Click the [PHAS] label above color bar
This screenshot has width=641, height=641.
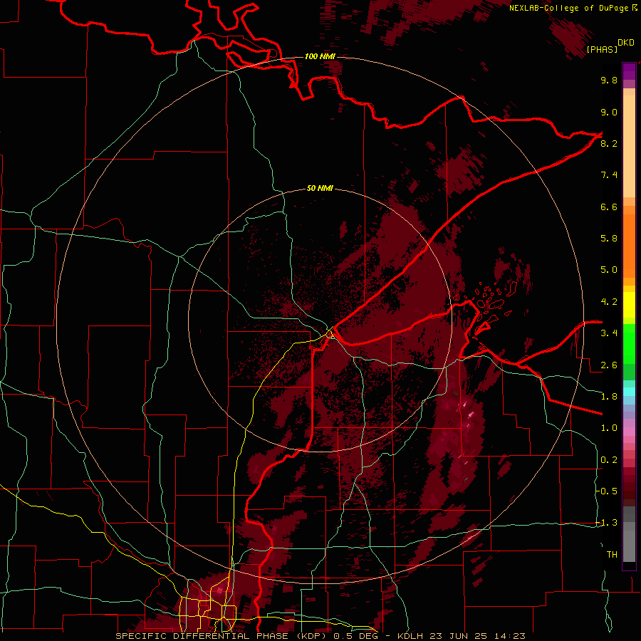[x=602, y=49]
